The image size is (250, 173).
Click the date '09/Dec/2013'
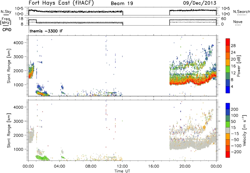200,3
